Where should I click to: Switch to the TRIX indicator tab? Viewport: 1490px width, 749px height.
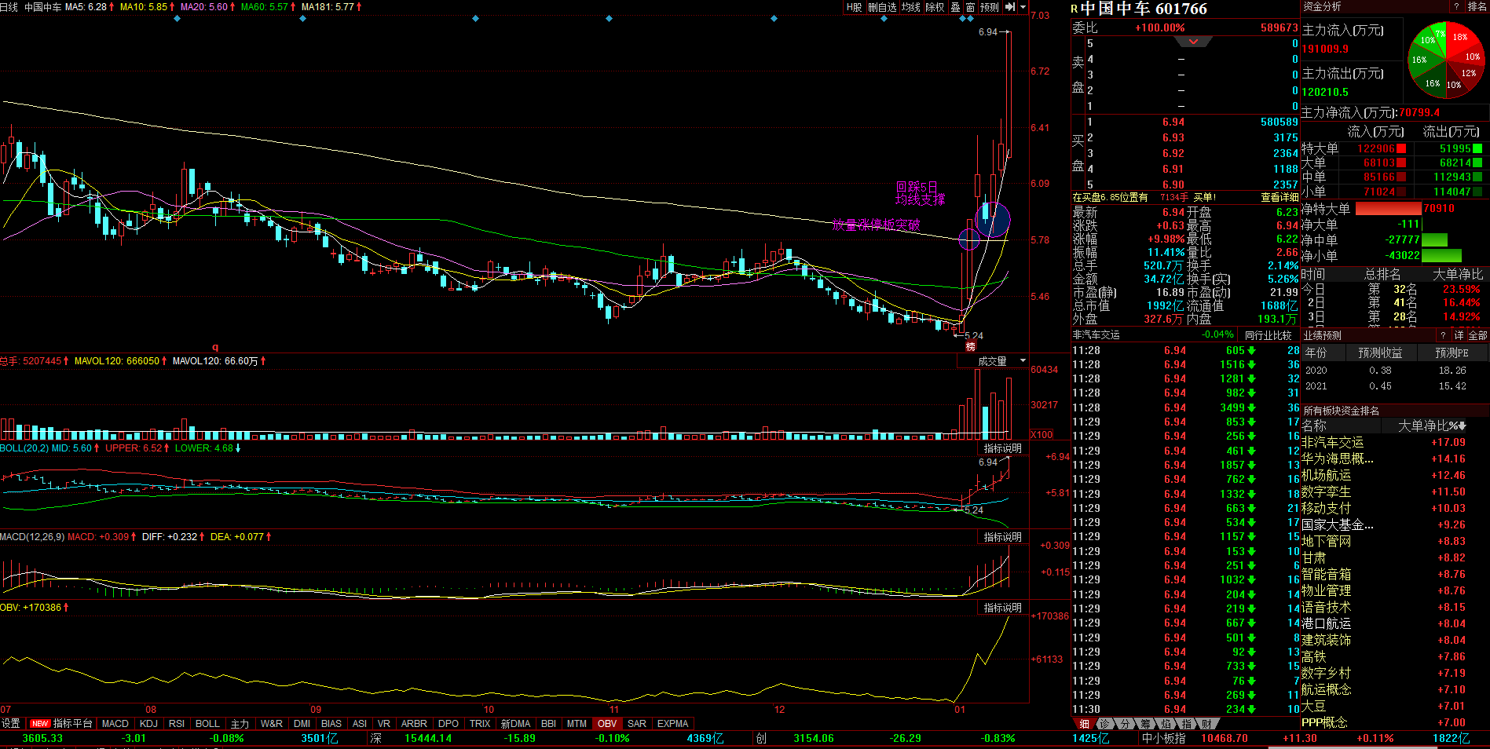point(480,724)
